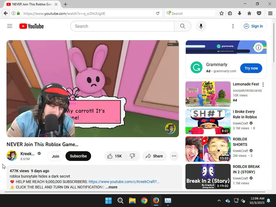The height and width of the screenshot is (207, 276).
Task: Open the Lemonade Fest title
Action: tap(246, 84)
